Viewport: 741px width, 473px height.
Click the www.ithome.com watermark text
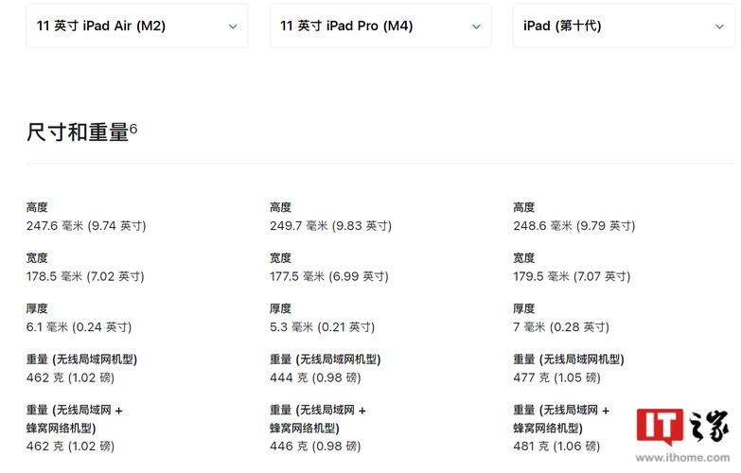click(683, 459)
